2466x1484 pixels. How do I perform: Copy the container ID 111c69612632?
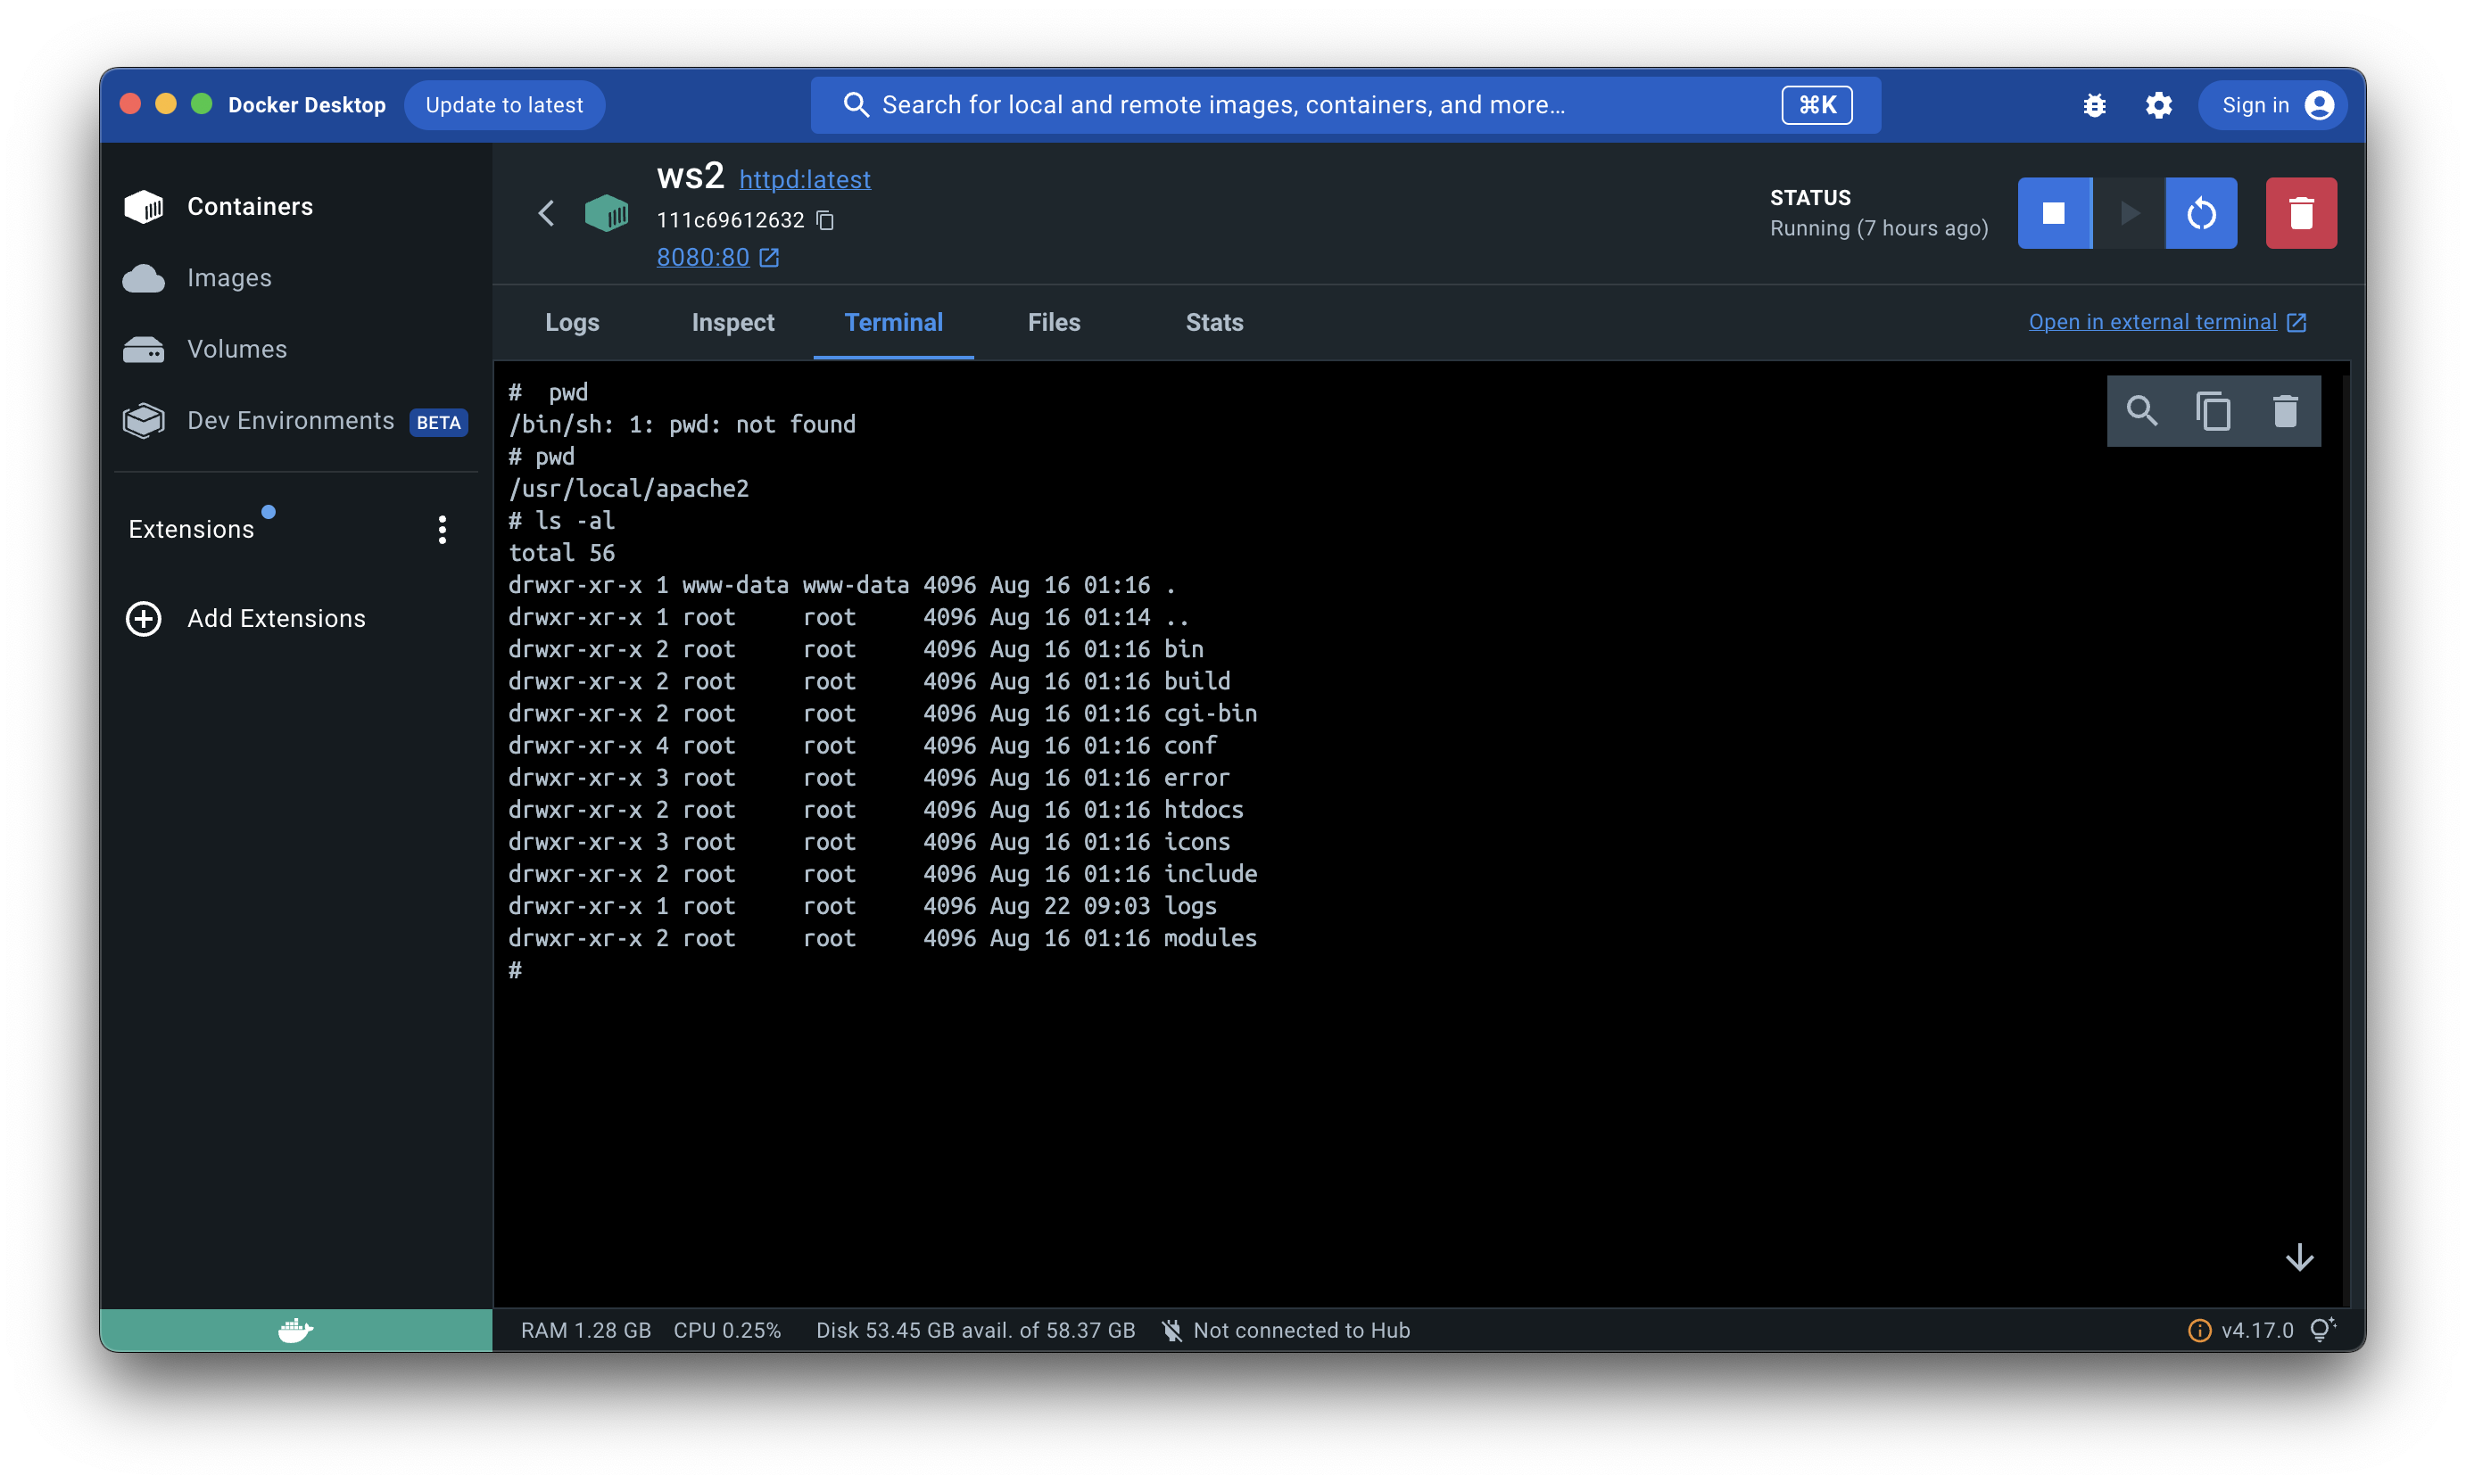(825, 220)
